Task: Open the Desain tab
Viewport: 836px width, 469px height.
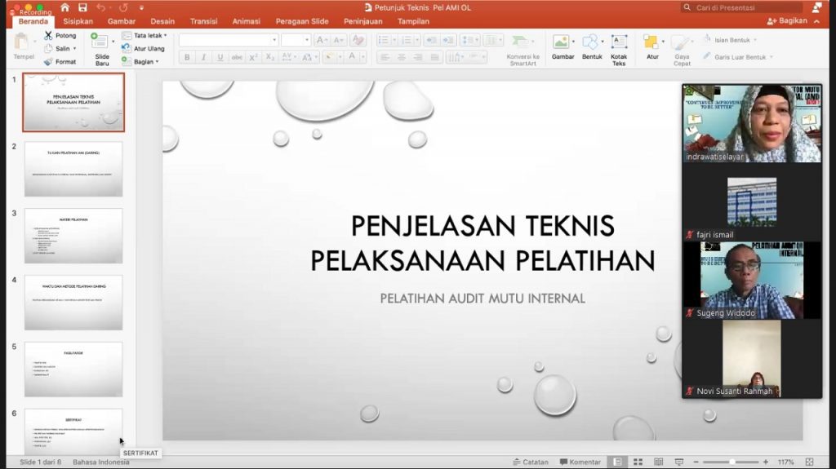Action: [162, 21]
